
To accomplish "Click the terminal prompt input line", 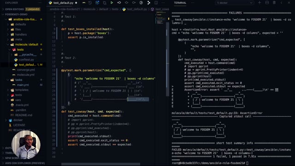I will pyautogui.click(x=210, y=163).
